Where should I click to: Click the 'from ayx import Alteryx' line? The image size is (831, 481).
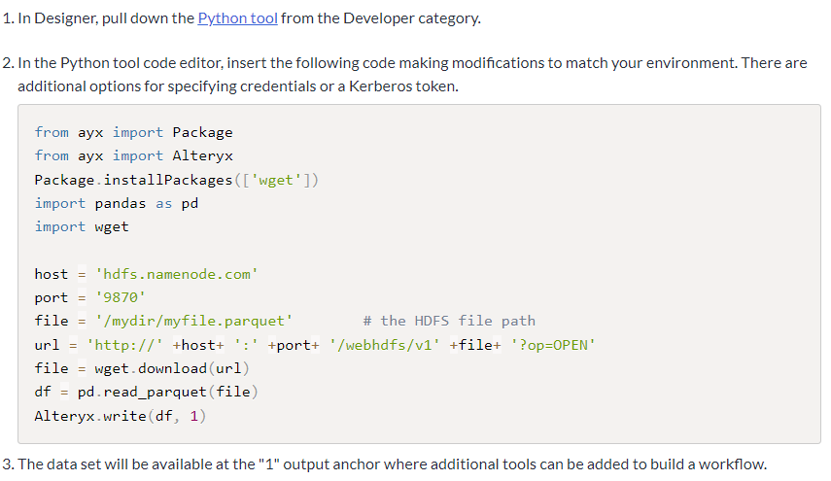(133, 155)
